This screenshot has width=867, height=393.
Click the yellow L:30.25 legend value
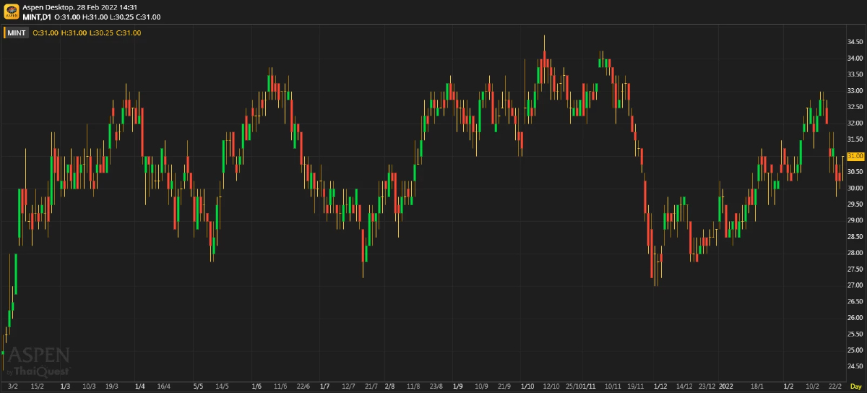pos(101,33)
